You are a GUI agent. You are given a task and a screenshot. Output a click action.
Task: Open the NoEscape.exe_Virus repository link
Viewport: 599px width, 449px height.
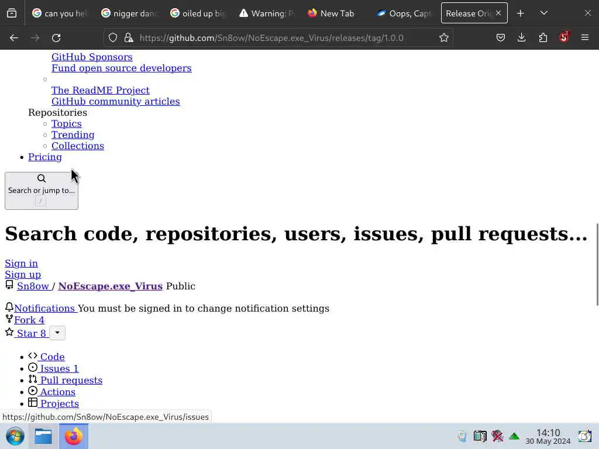111,286
